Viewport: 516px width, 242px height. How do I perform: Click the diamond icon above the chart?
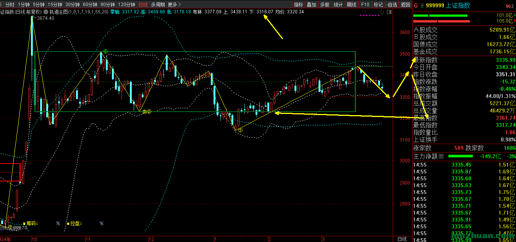coord(382,12)
